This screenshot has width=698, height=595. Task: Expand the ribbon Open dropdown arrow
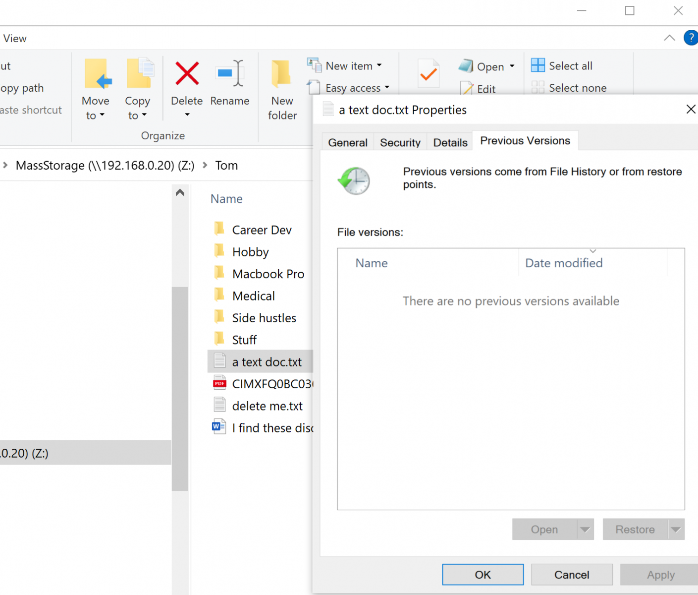(512, 66)
